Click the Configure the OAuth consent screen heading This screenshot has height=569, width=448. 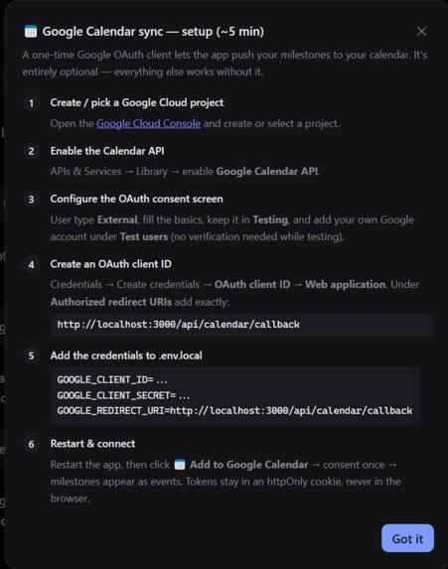136,199
